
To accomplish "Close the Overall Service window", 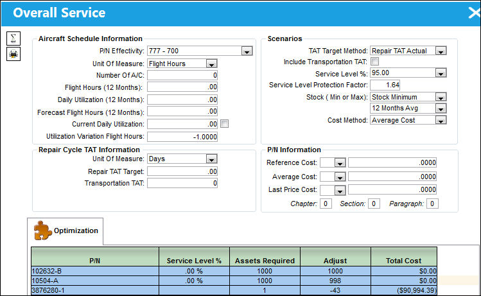I will [474, 13].
